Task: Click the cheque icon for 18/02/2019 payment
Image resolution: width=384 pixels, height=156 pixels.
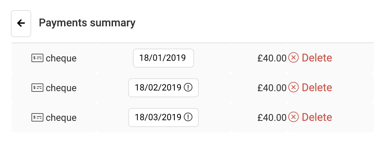Action: click(x=37, y=88)
